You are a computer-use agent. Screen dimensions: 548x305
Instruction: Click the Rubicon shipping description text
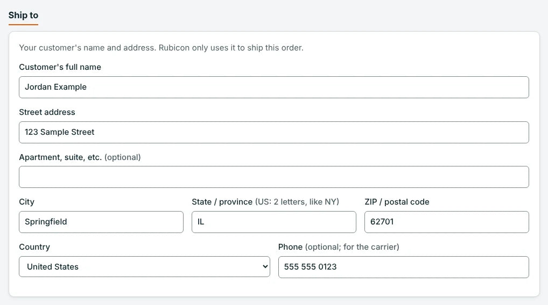click(161, 48)
